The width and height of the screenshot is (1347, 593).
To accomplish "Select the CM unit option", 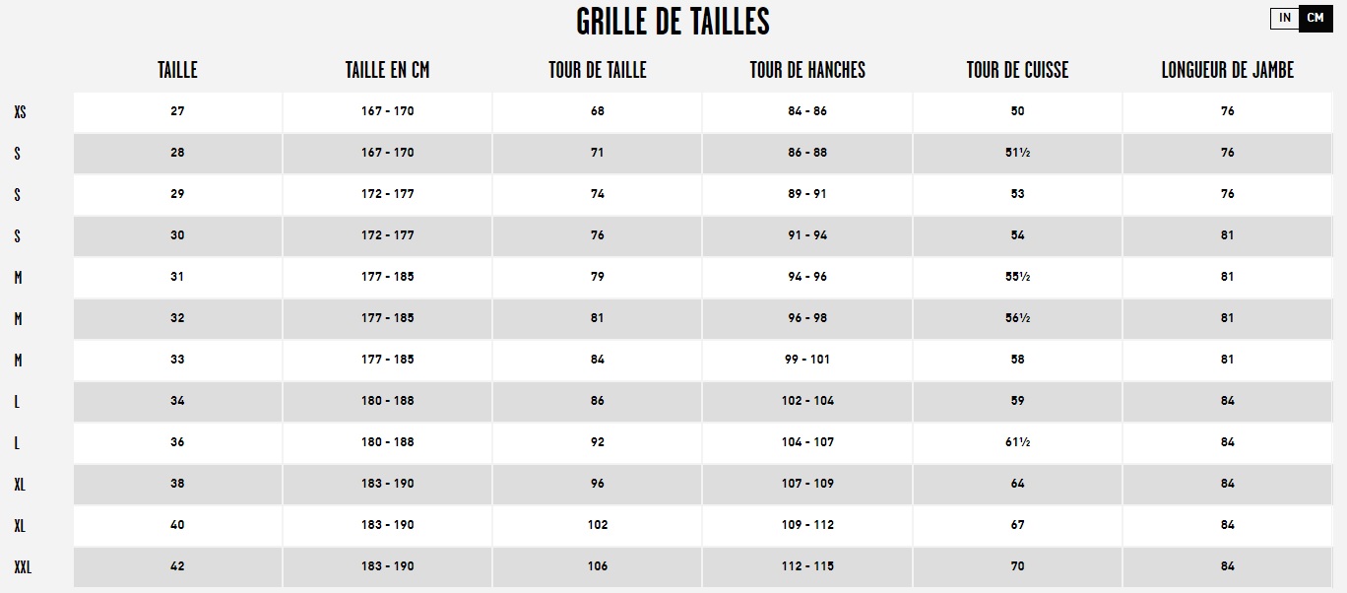I will [x=1315, y=19].
